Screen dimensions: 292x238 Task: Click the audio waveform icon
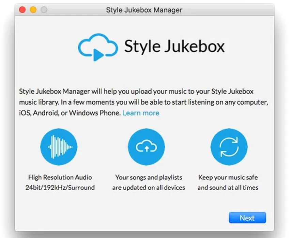(x=60, y=147)
